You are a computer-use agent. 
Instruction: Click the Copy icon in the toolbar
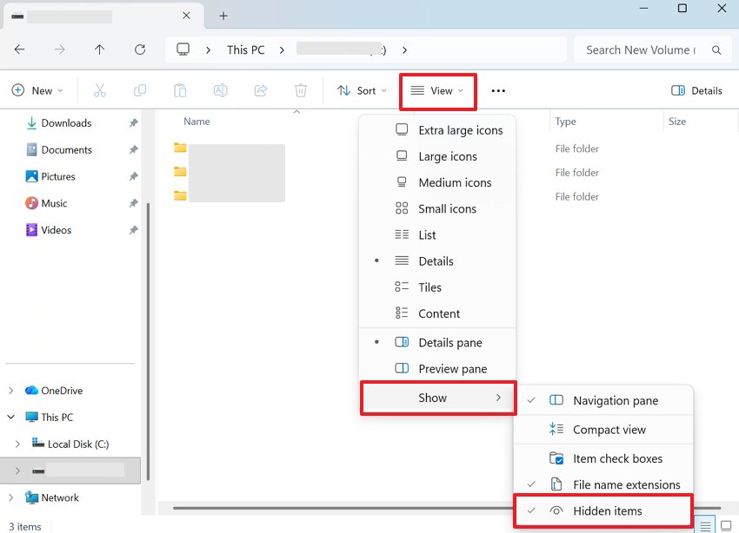[140, 90]
